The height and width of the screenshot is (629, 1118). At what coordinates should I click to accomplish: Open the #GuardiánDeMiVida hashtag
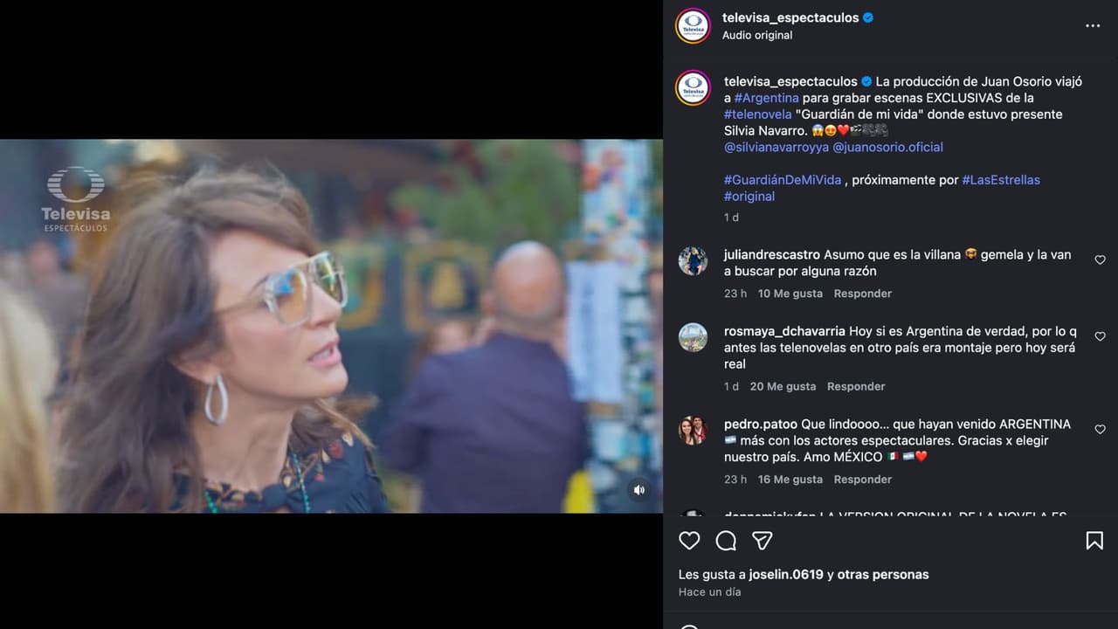(783, 180)
